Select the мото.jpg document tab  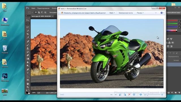tap(41, 16)
